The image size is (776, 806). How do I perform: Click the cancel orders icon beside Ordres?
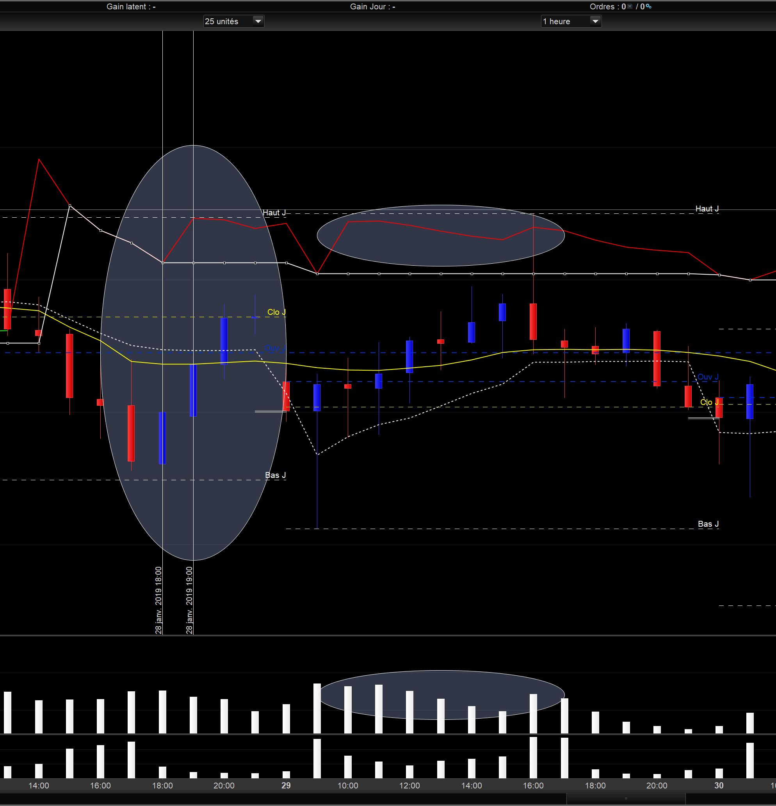click(x=630, y=6)
